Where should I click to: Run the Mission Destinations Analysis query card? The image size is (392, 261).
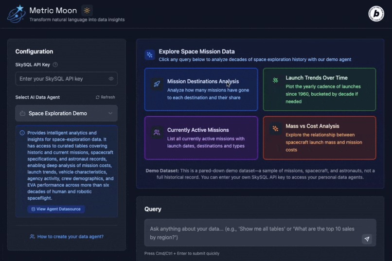(x=201, y=89)
